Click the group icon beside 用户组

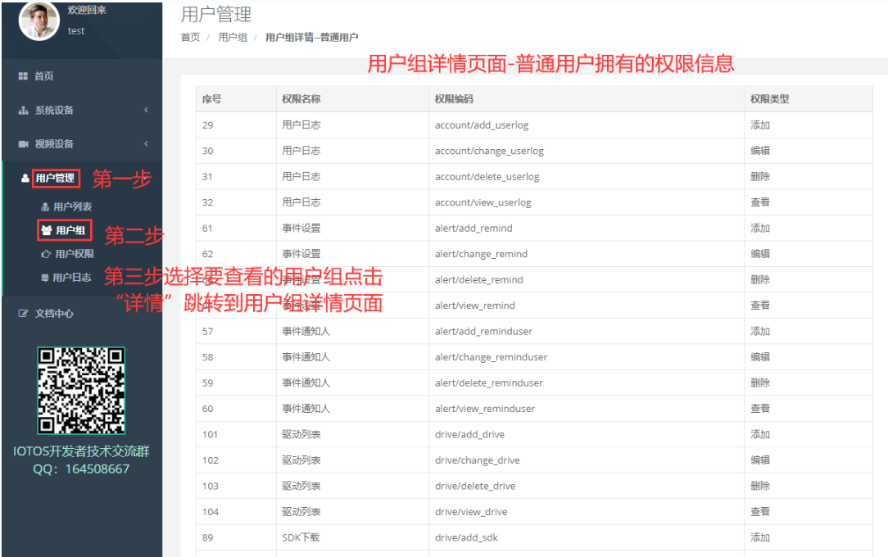click(46, 230)
